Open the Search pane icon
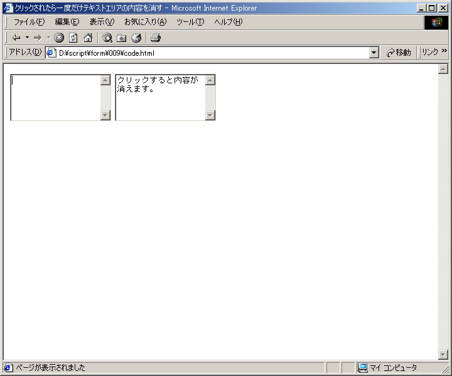Screen dimensions: 452x376 point(107,38)
